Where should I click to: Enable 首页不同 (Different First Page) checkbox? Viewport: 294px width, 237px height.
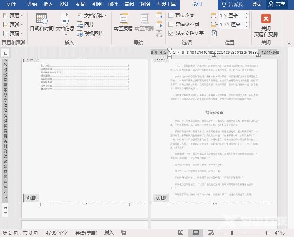pos(171,15)
